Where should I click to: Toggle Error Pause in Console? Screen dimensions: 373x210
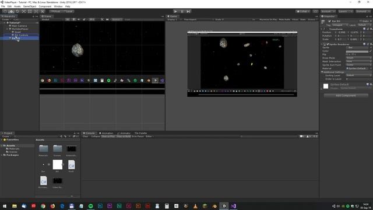click(x=138, y=136)
